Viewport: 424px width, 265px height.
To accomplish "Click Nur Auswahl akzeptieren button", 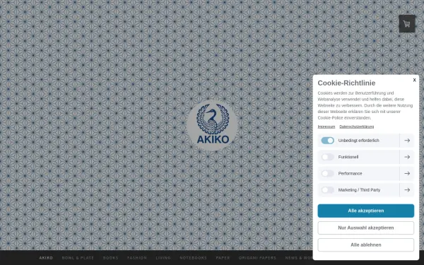I will coord(365,228).
